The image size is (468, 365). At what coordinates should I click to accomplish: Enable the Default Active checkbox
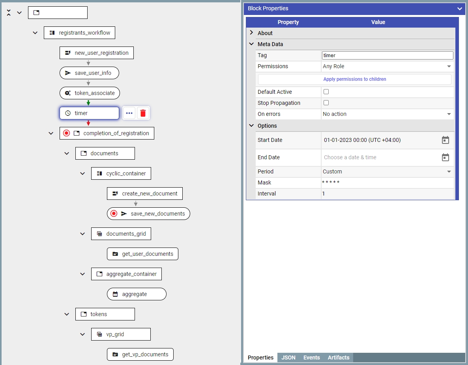(x=326, y=92)
